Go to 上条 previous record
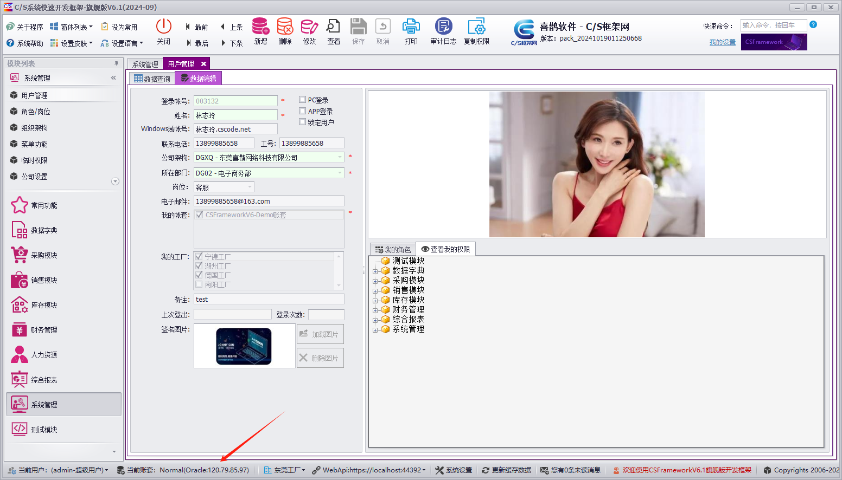842x480 pixels. 232,27
